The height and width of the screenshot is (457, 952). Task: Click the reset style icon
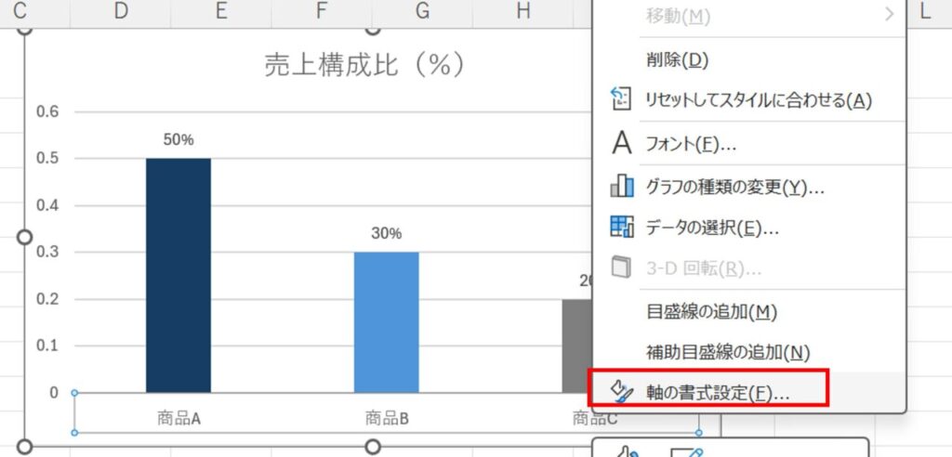(x=620, y=99)
